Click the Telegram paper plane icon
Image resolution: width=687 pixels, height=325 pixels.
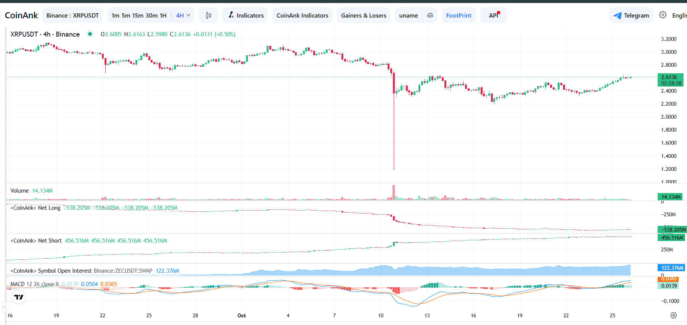(617, 16)
